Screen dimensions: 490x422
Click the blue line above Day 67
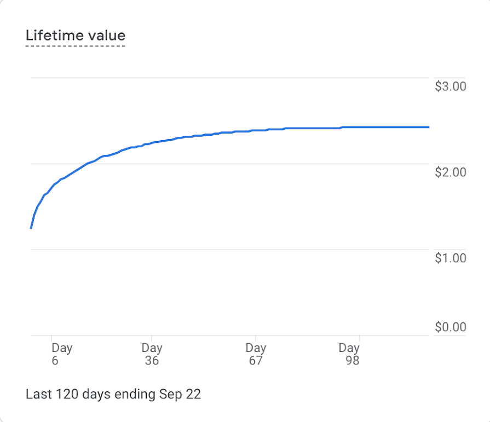click(255, 130)
